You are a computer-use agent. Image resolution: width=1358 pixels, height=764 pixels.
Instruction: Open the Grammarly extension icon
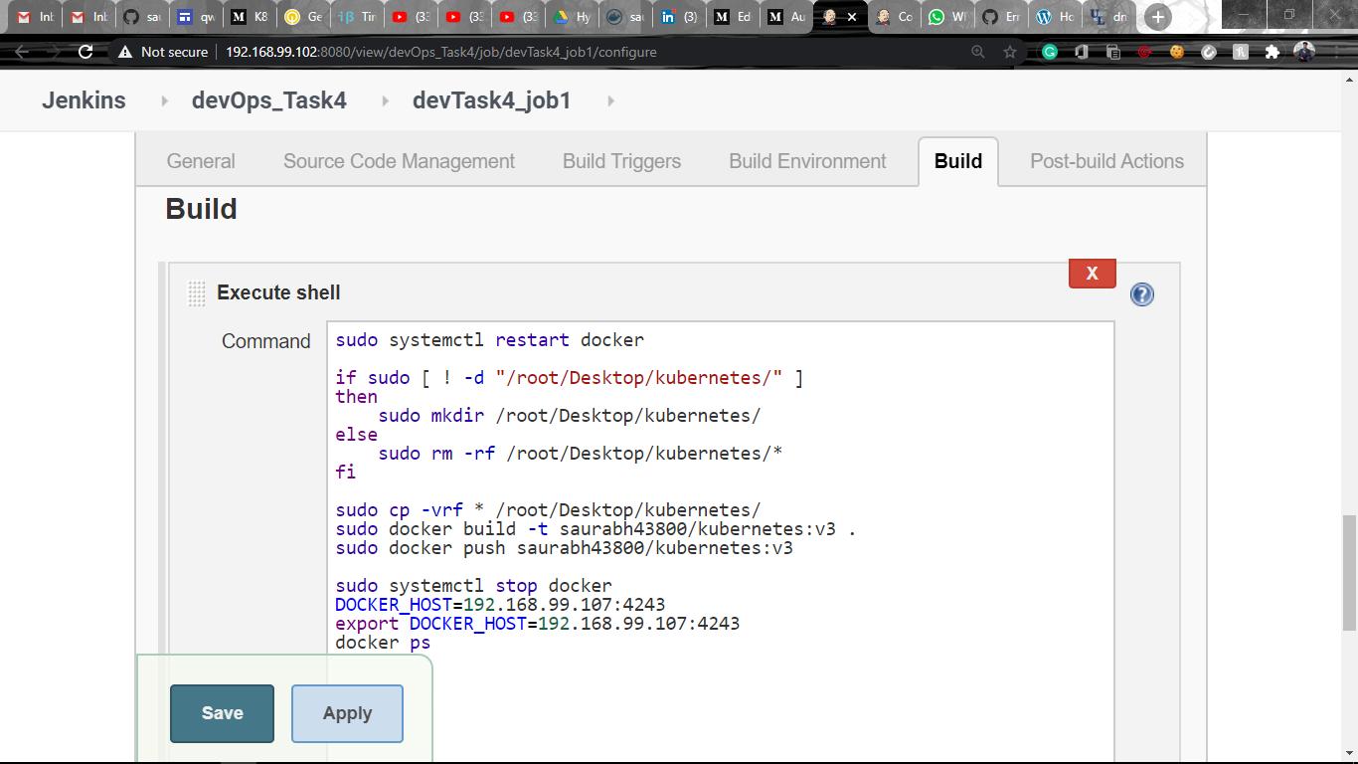1049,52
